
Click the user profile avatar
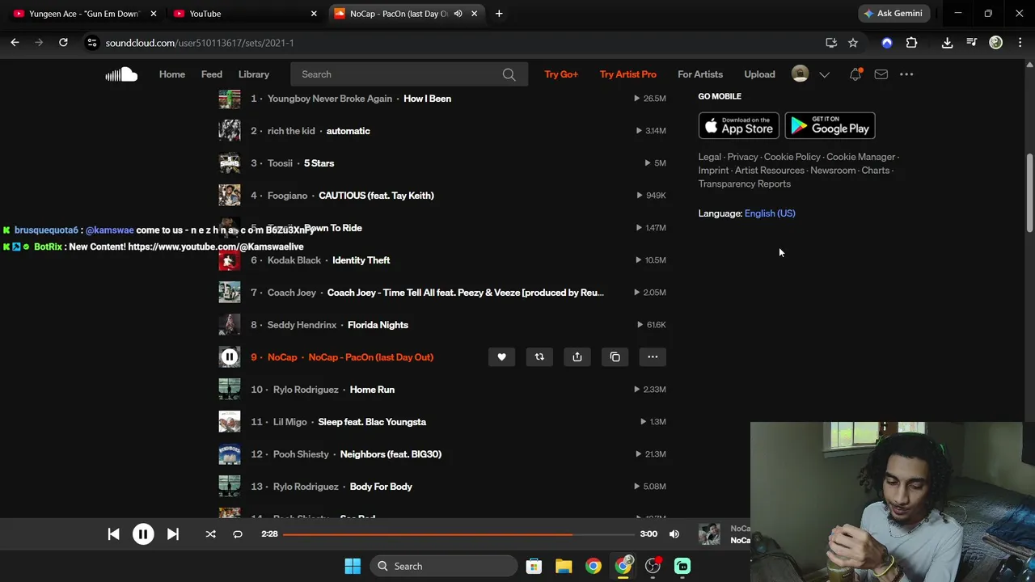point(800,74)
